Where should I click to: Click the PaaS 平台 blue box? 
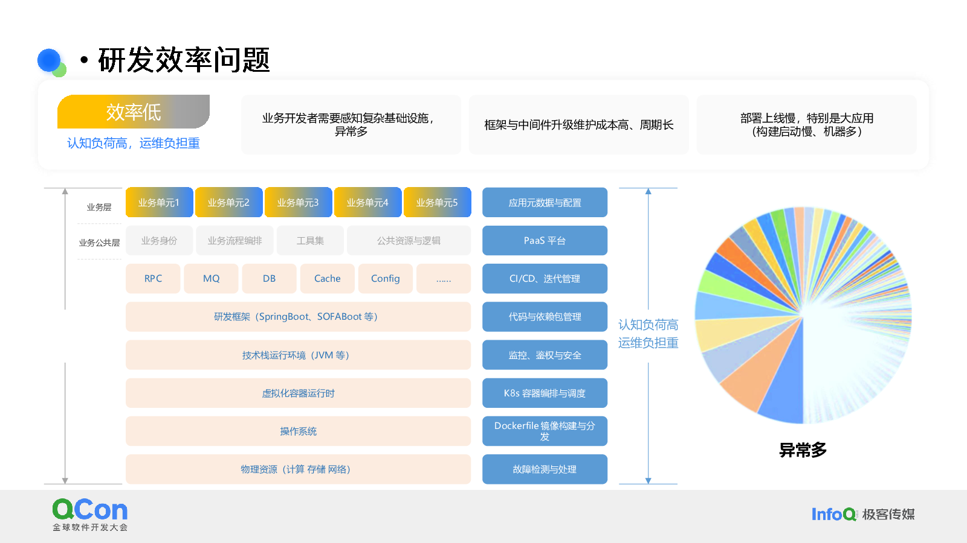545,241
